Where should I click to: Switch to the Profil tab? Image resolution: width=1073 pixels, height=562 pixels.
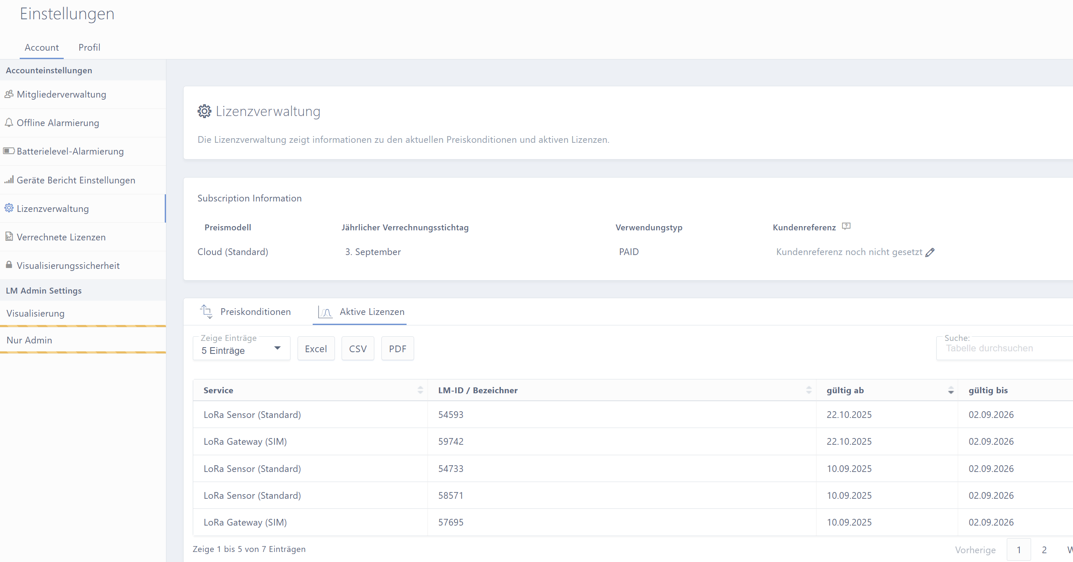(89, 47)
